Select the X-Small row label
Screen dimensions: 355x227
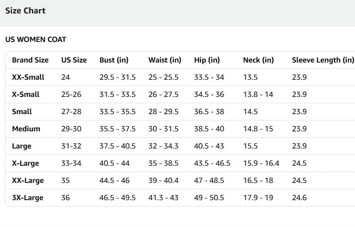(x=26, y=94)
